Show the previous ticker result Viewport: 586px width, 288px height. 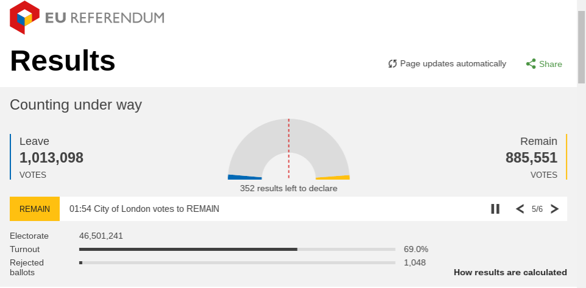point(520,209)
